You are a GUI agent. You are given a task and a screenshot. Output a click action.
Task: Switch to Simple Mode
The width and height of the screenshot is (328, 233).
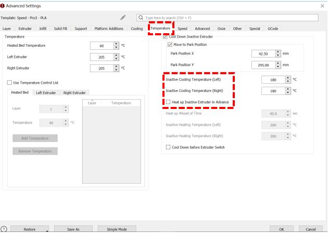[117, 229]
